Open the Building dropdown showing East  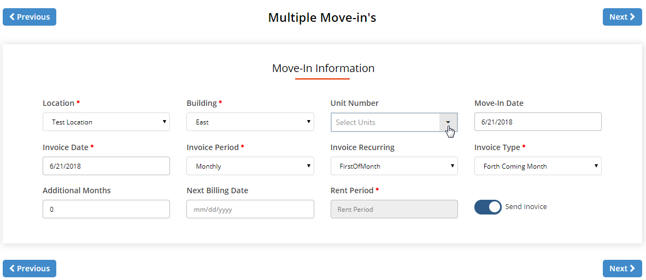[x=250, y=122]
